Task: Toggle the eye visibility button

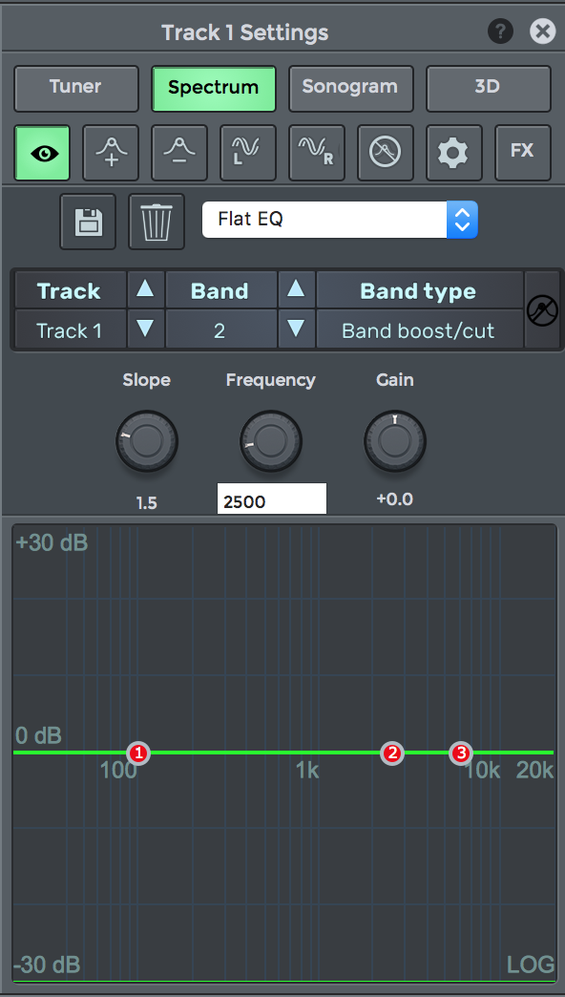Action: pos(42,153)
